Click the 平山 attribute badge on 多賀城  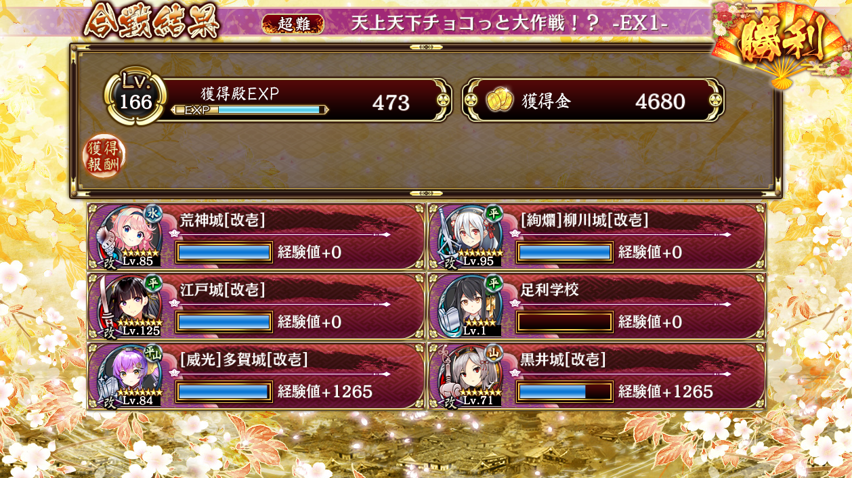click(x=153, y=353)
